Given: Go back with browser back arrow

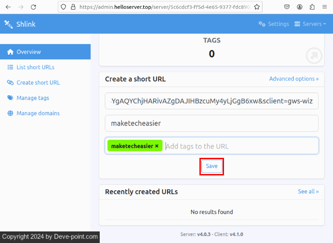Looking at the screenshot, I should pyautogui.click(x=8, y=7).
